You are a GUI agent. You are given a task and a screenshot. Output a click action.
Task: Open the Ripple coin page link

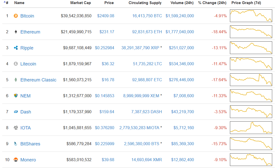point(27,48)
